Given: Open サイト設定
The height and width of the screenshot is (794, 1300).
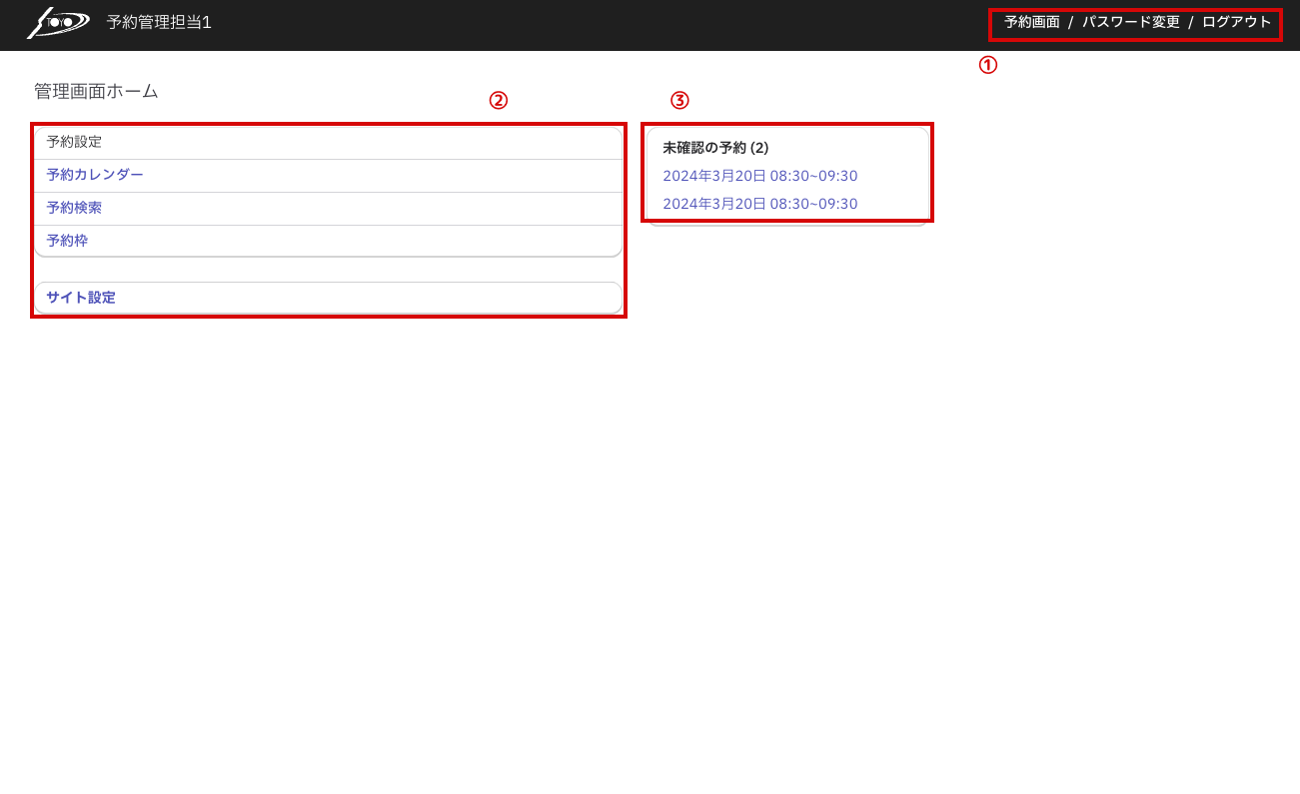Looking at the screenshot, I should pos(81,298).
